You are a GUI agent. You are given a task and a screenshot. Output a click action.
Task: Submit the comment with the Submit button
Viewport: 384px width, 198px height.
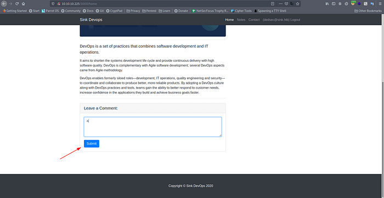pos(92,143)
